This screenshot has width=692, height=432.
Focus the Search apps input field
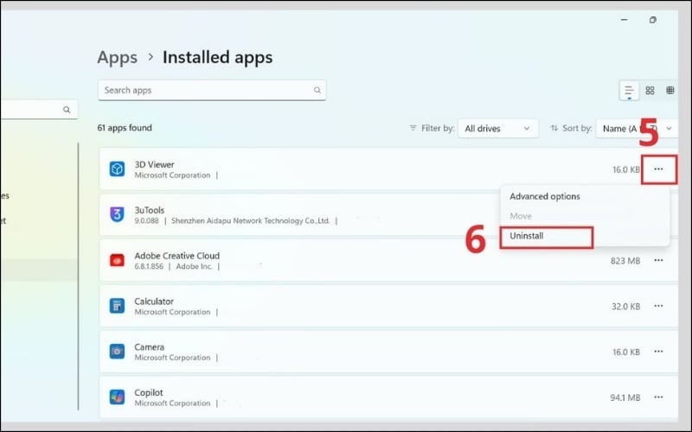212,91
